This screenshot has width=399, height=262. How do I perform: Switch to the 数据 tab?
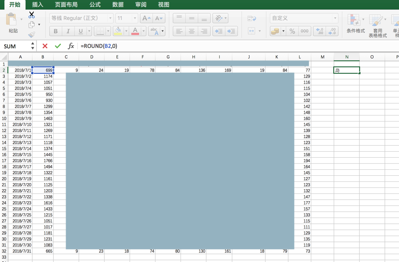[x=118, y=5]
